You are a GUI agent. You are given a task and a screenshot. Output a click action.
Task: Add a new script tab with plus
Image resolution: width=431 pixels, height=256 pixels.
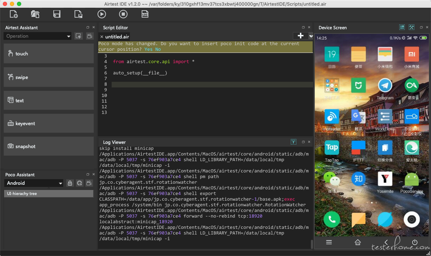click(301, 36)
